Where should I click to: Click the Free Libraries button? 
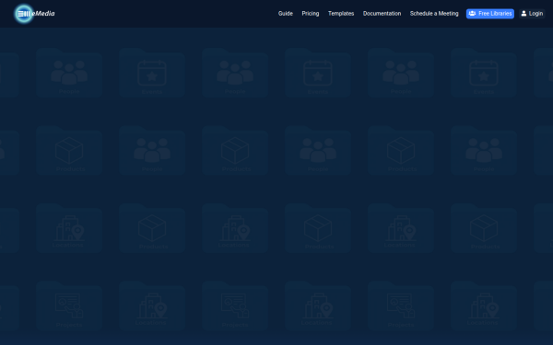[490, 14]
